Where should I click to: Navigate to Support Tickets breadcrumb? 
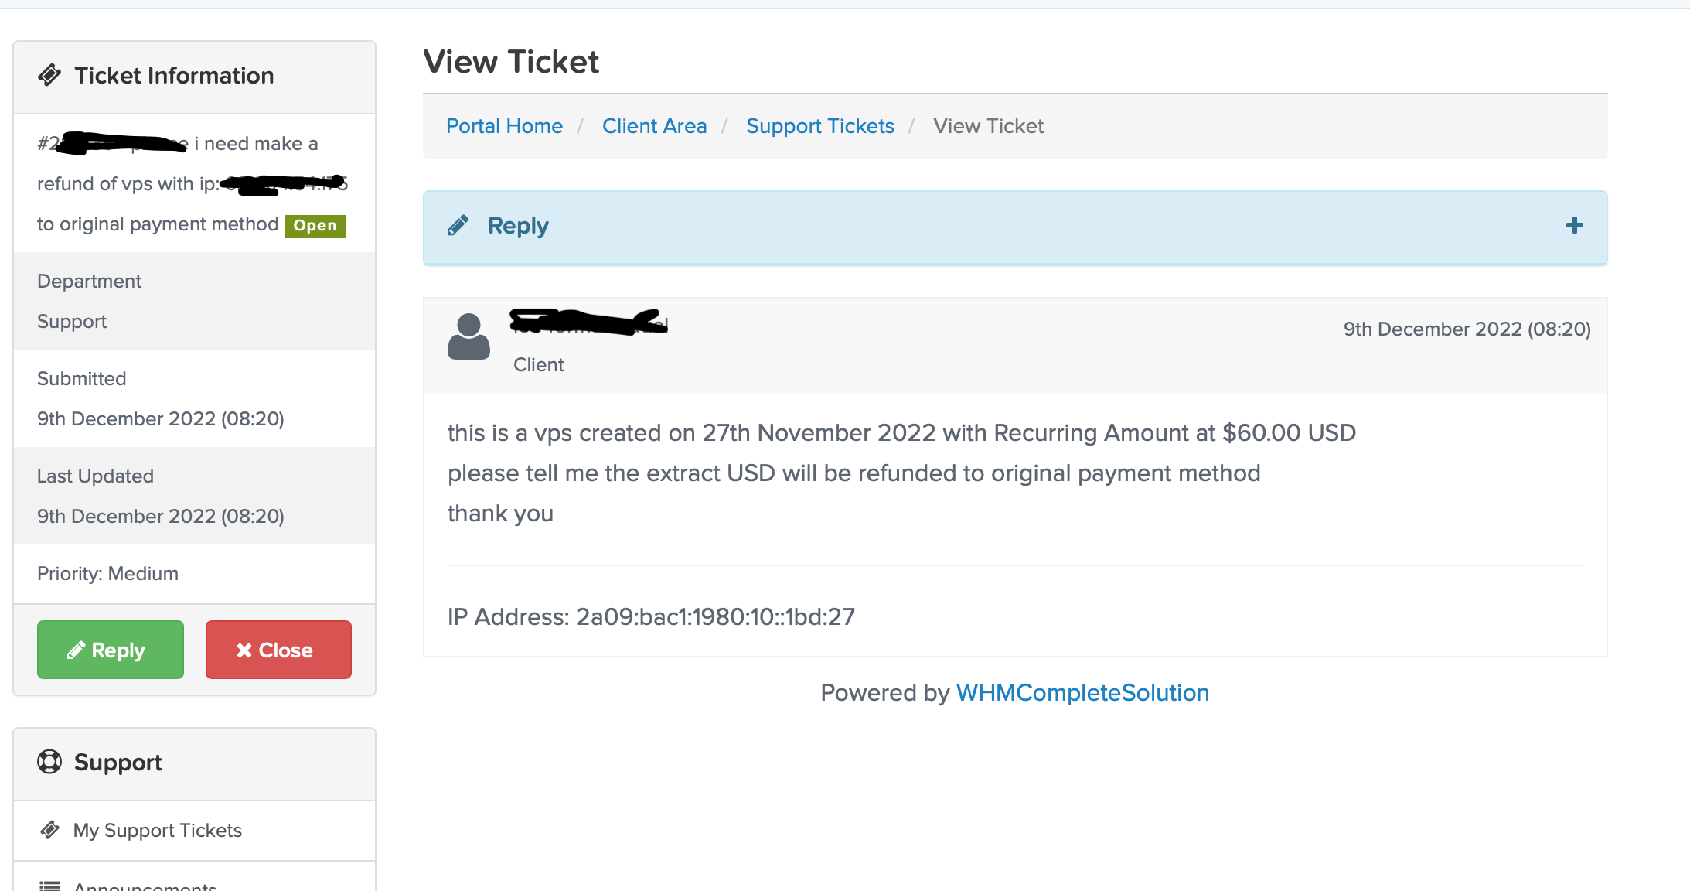819,126
